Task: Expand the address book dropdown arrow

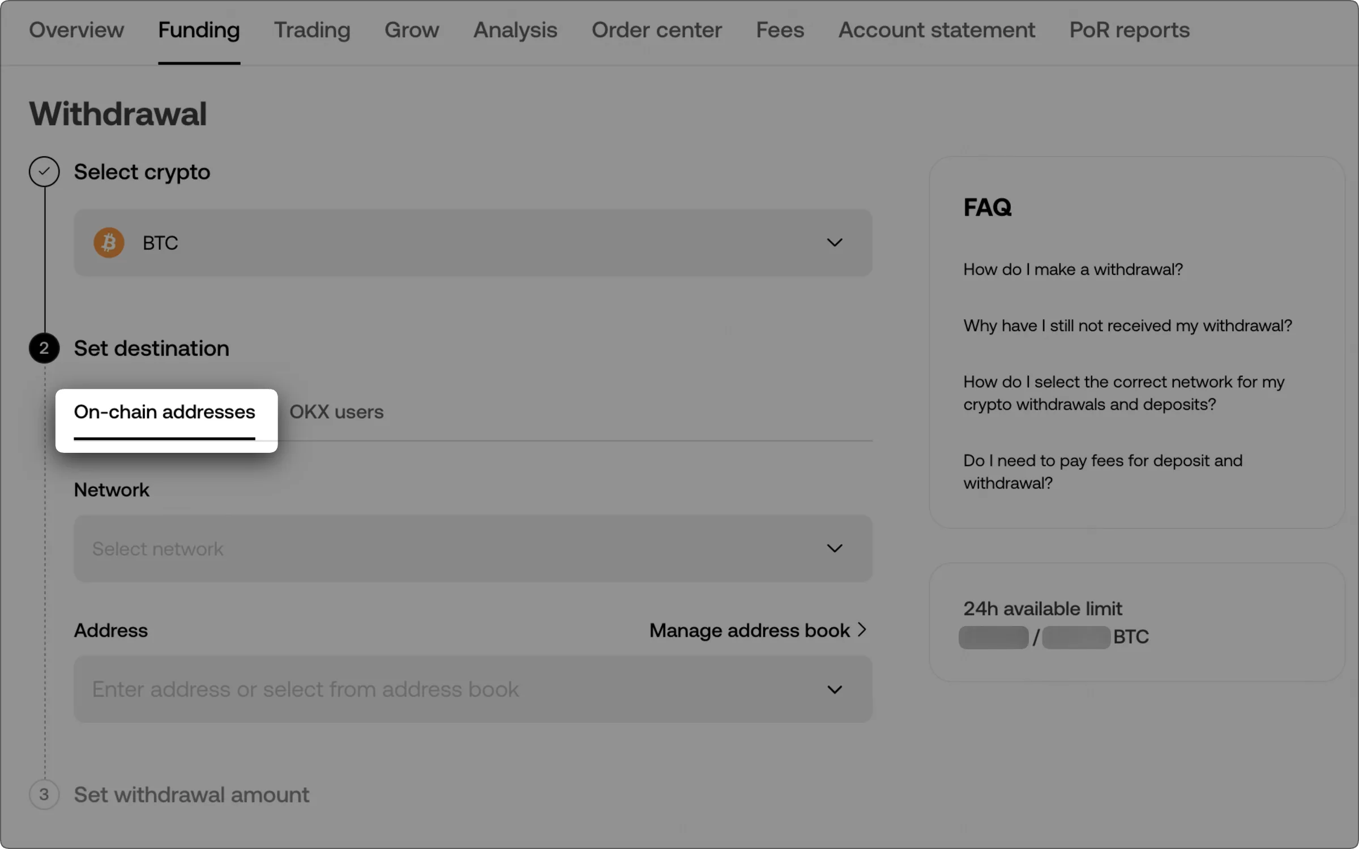Action: 835,689
